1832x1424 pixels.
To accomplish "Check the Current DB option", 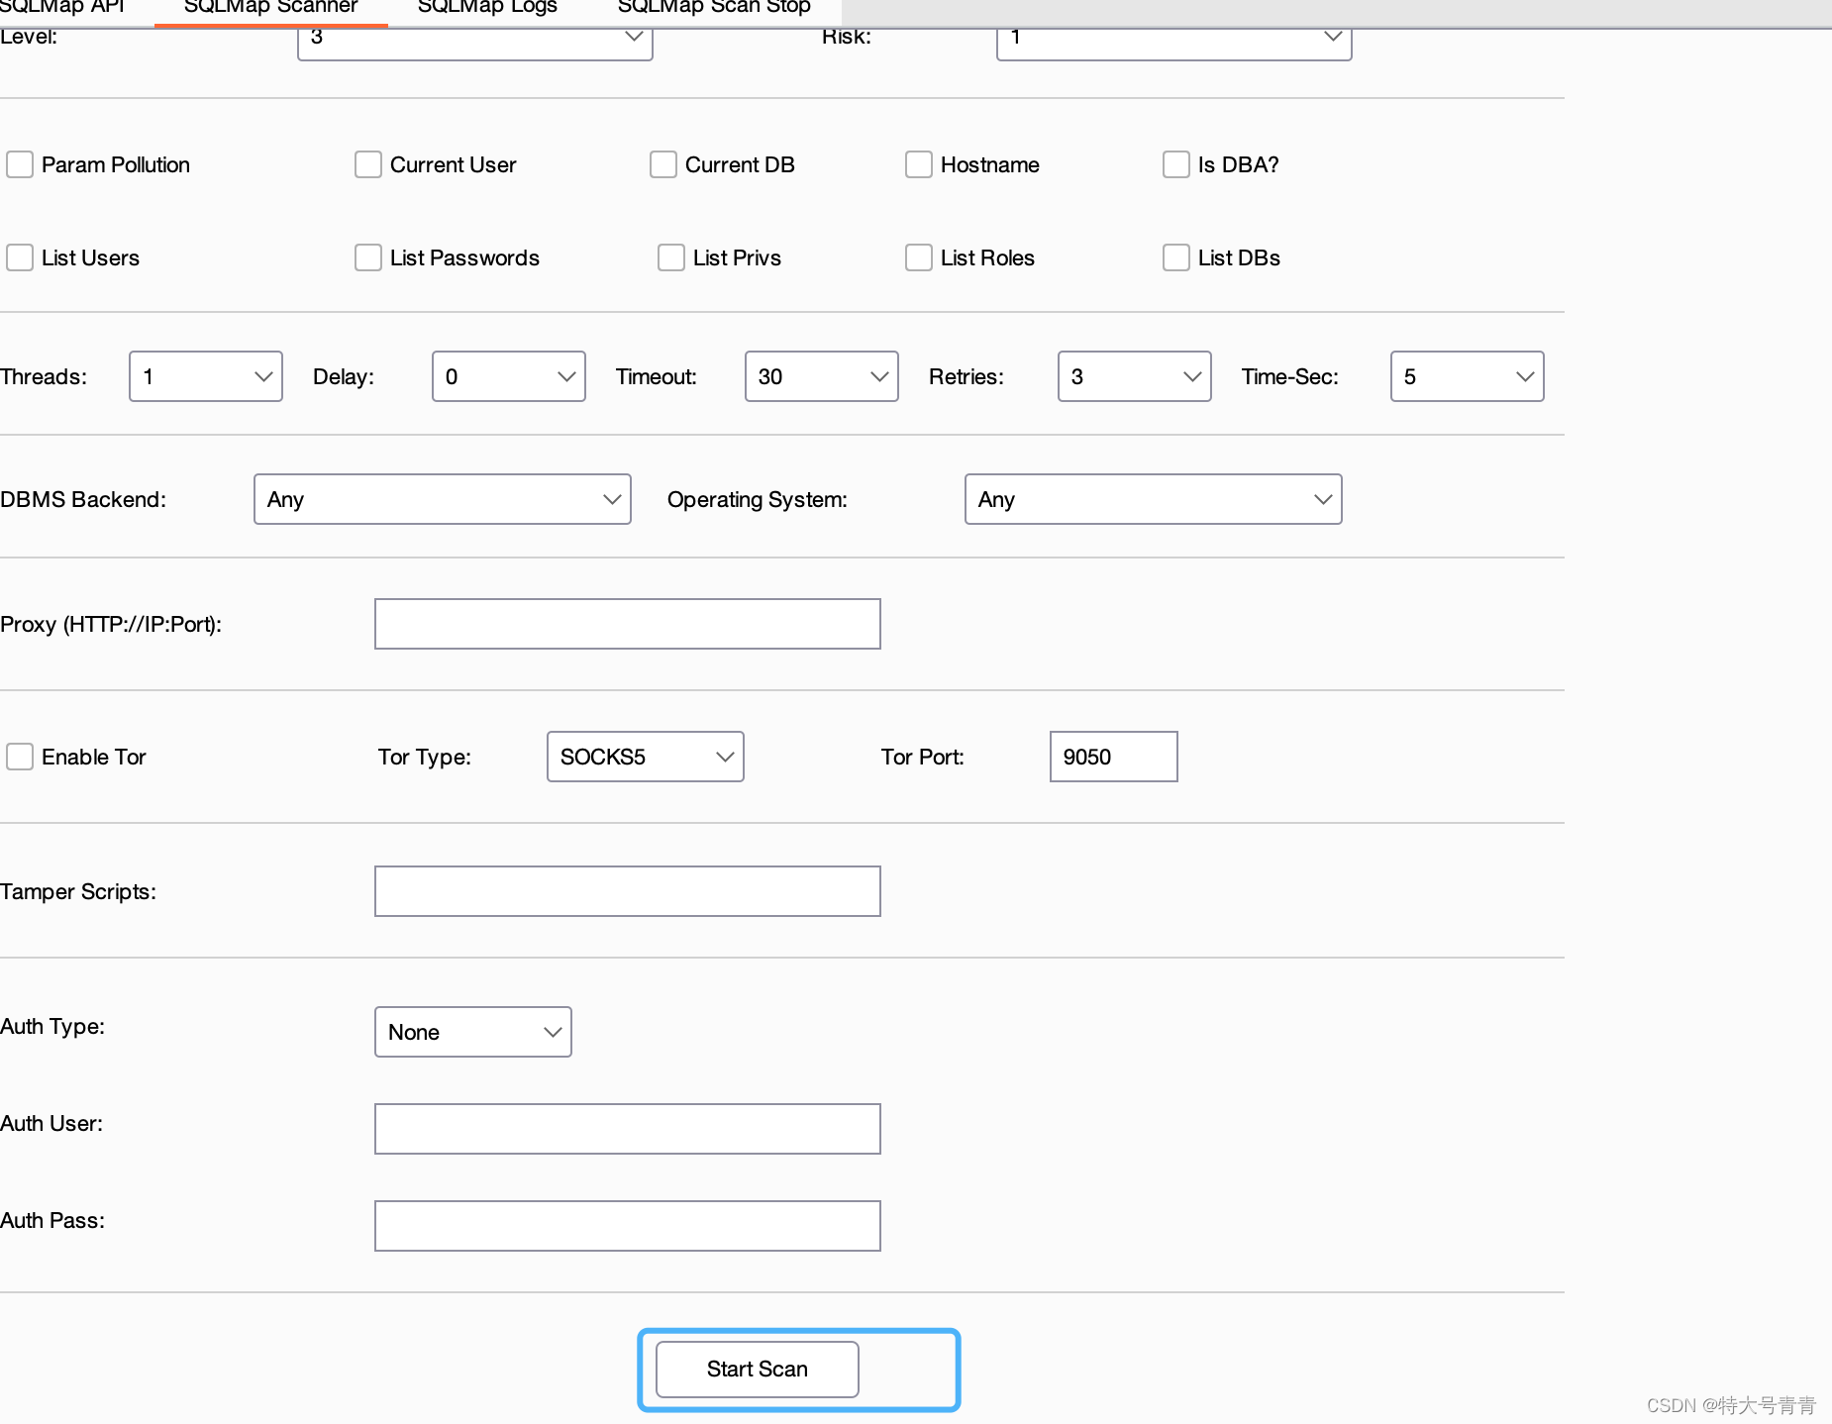I will tap(663, 164).
